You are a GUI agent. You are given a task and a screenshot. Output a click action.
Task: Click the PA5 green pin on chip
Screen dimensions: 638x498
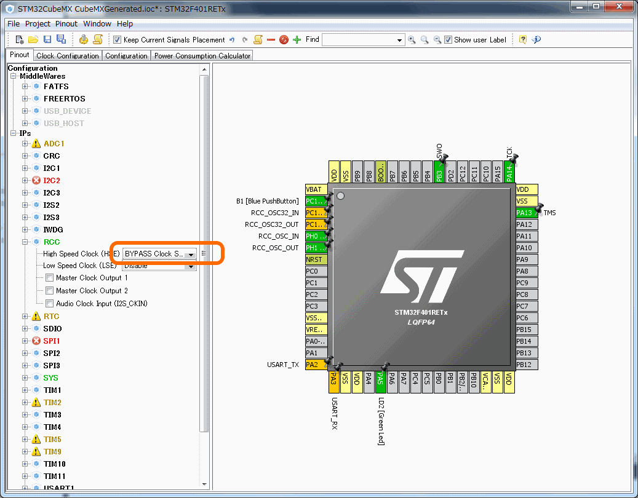coord(380,381)
